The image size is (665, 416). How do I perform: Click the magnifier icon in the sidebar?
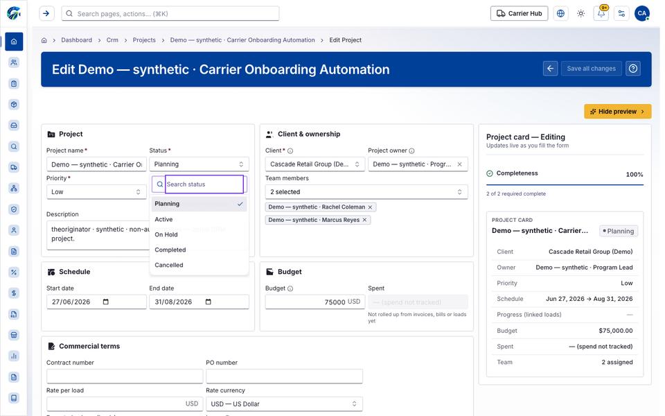(14, 146)
